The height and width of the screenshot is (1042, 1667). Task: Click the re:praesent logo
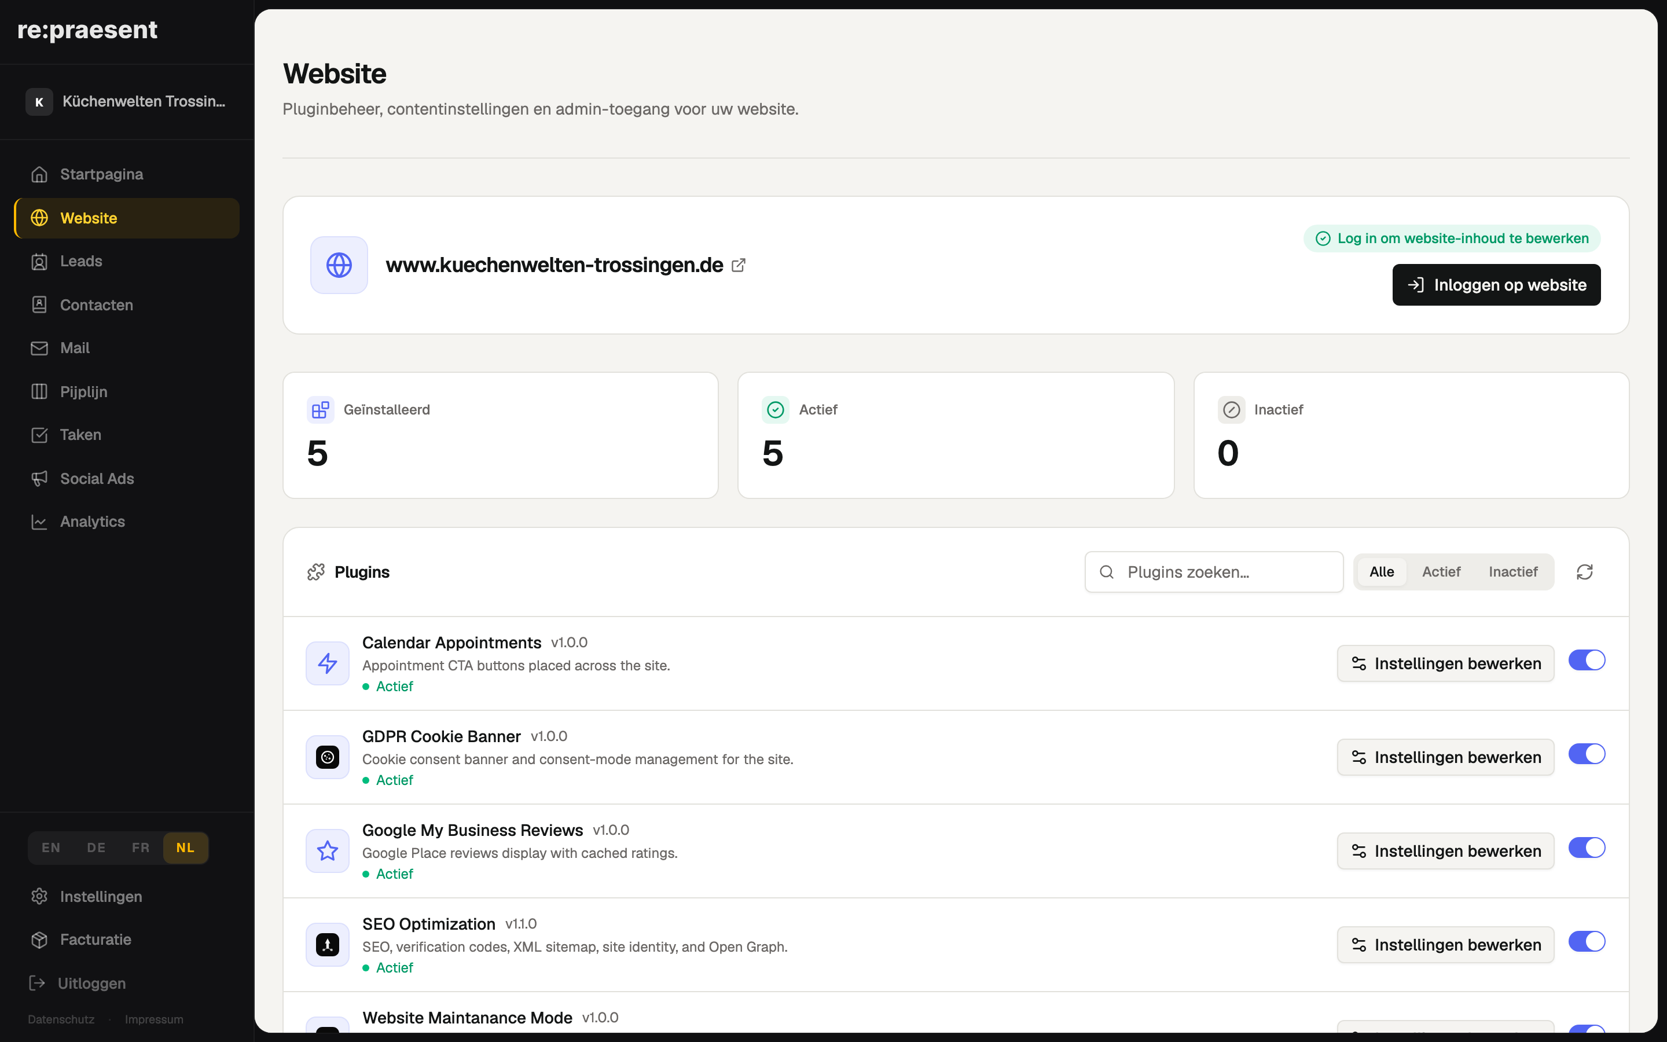click(87, 30)
